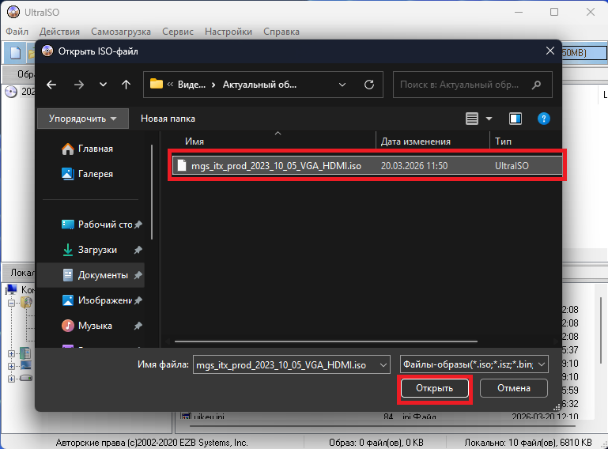
Task: Click the ISO file's page icon
Action: [182, 165]
